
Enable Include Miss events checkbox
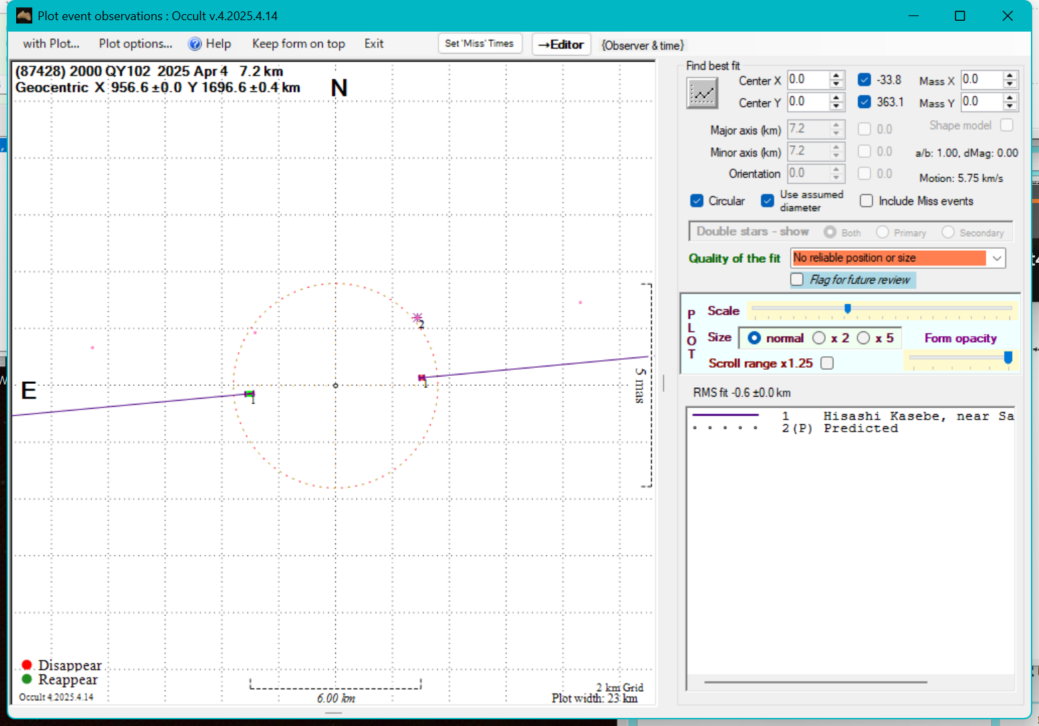click(x=866, y=201)
